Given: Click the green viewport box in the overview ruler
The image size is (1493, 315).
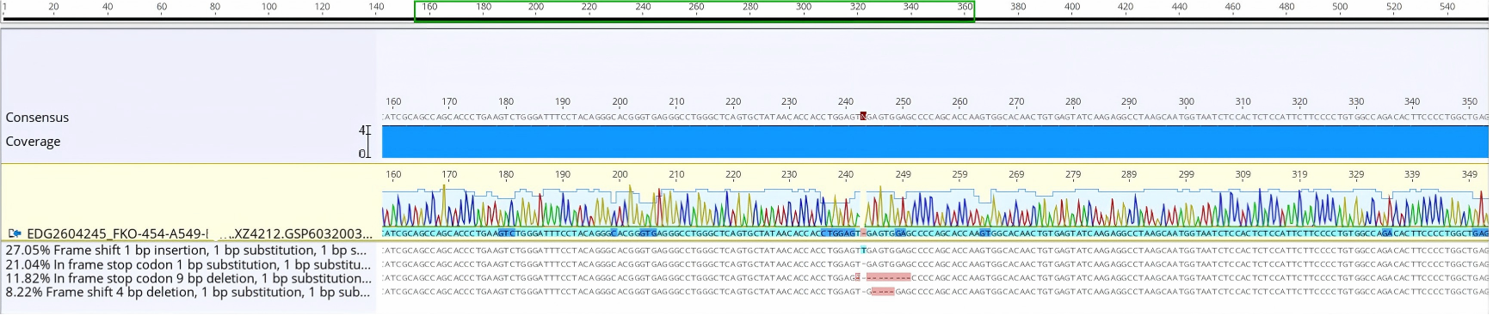Looking at the screenshot, I should tap(694, 11).
